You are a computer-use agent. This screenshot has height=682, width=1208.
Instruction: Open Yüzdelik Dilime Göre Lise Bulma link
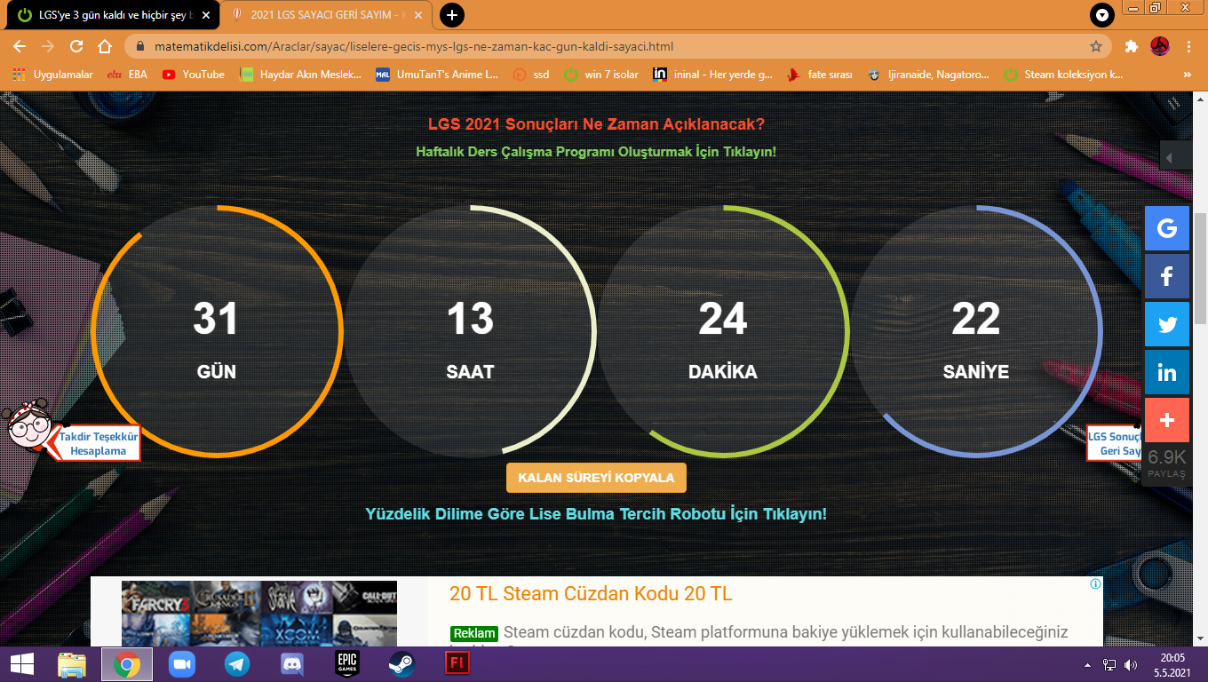596,513
